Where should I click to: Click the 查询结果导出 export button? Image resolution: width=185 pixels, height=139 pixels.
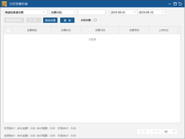[x=14, y=20]
